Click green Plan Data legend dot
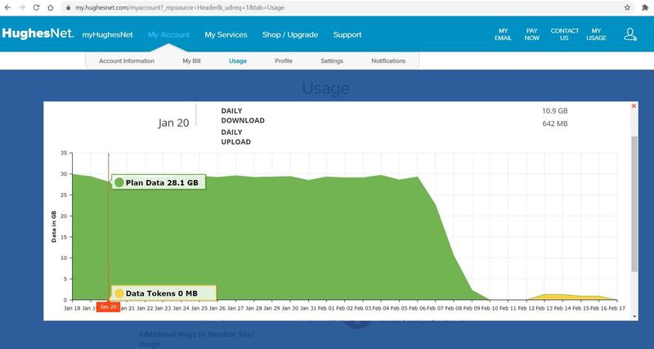The width and height of the screenshot is (654, 349). pos(119,182)
